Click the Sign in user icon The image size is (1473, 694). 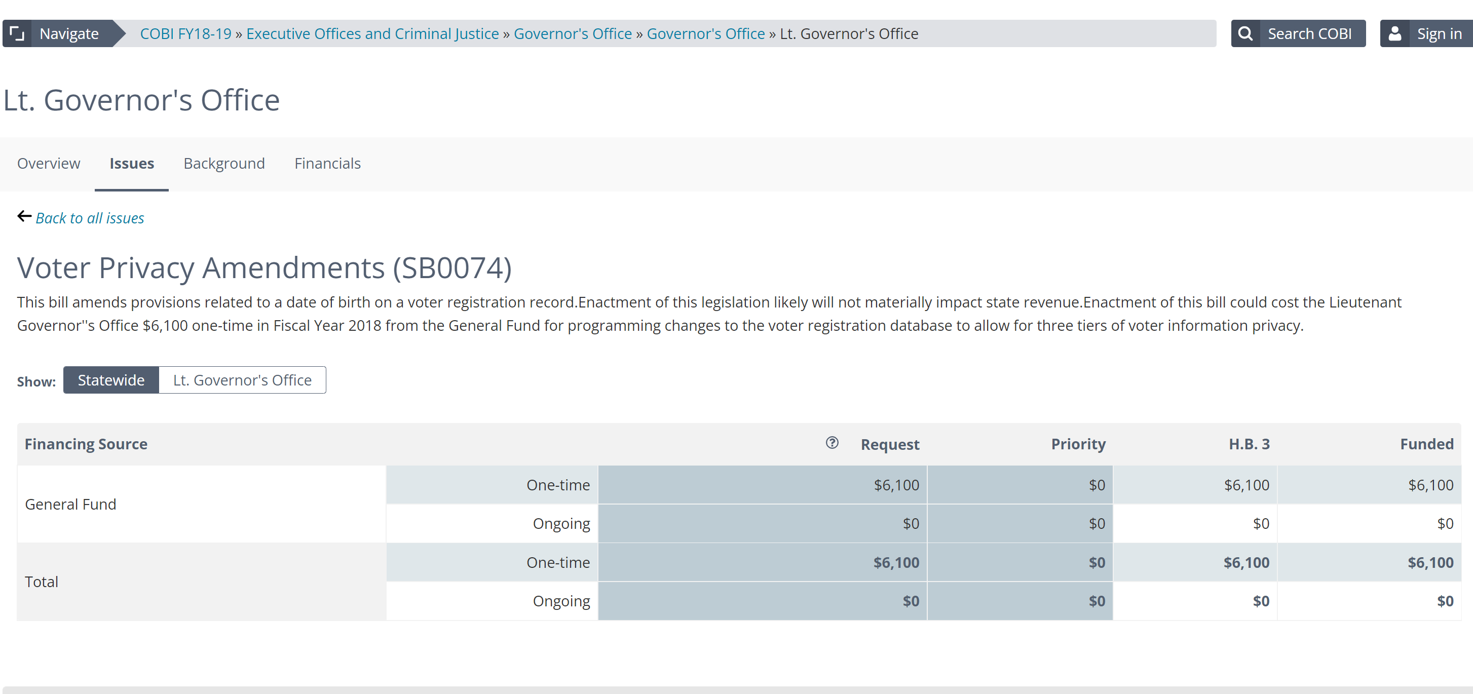[x=1394, y=33]
